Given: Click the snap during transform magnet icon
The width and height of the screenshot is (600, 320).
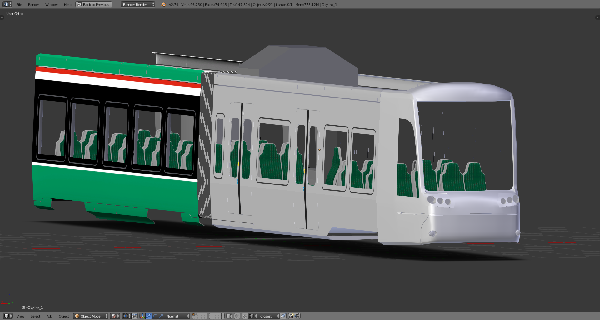Looking at the screenshot, I should (245, 316).
